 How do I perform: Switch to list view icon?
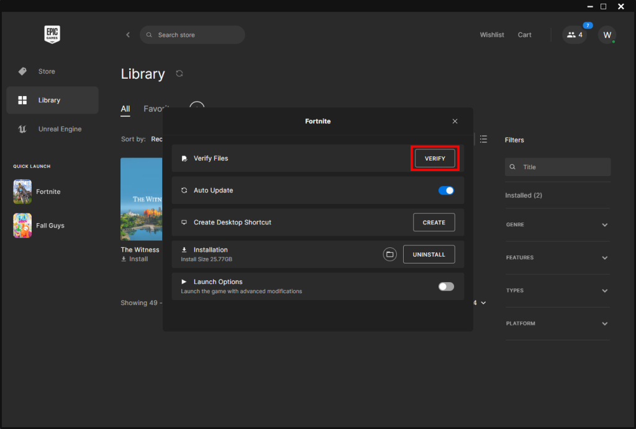(x=483, y=139)
